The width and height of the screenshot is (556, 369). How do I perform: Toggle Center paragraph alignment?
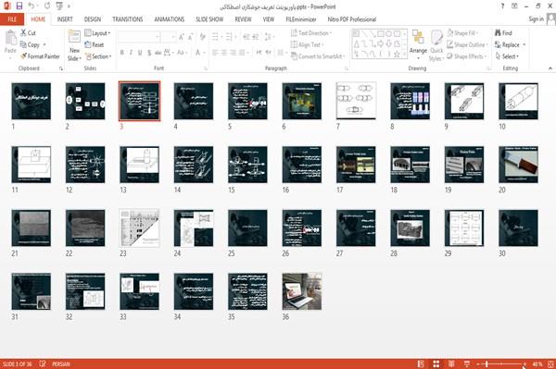(x=224, y=53)
